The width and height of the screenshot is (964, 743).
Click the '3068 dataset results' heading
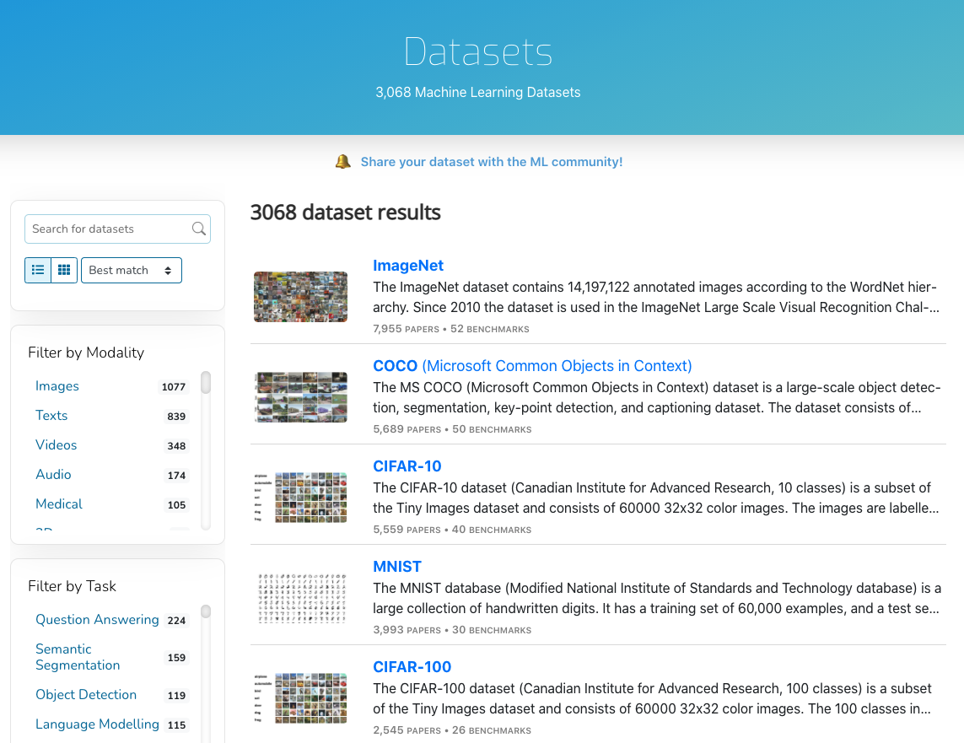point(346,213)
